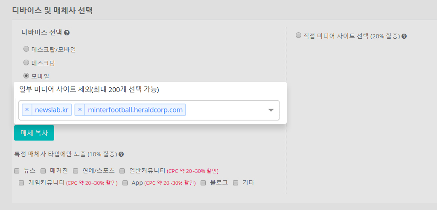Check the 일반커뮤니티 checkbox
The height and width of the screenshot is (210, 437).
coord(122,171)
